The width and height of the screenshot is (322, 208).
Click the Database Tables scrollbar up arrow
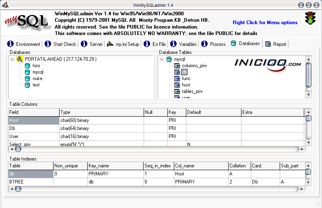point(308,59)
